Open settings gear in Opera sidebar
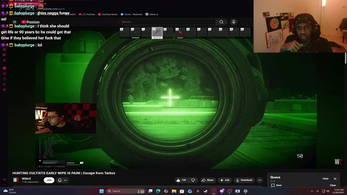Image resolution: width=347 pixels, height=195 pixels. 4,90
